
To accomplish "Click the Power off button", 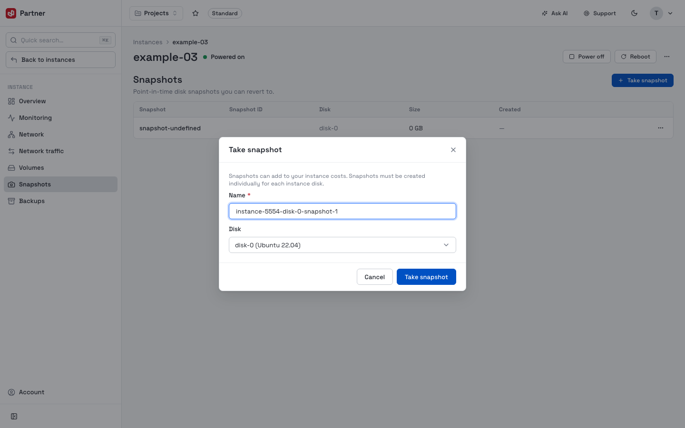I will point(587,57).
